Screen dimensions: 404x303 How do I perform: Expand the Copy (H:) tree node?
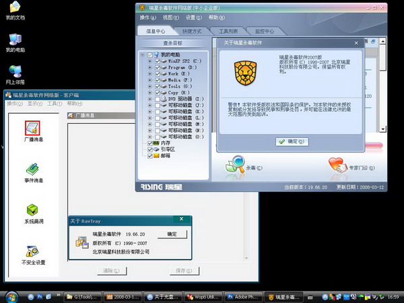[149, 93]
